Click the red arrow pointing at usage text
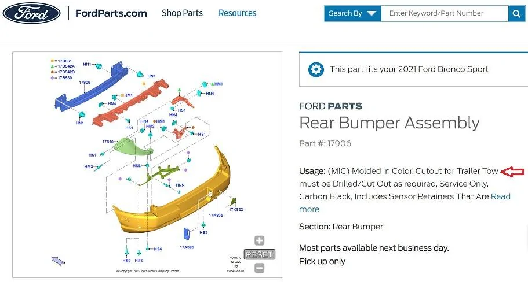This screenshot has width=528, height=282. (512, 172)
